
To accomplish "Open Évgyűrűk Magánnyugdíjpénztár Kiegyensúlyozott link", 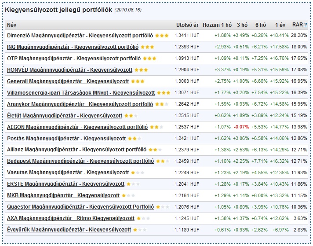I will 69,230.
